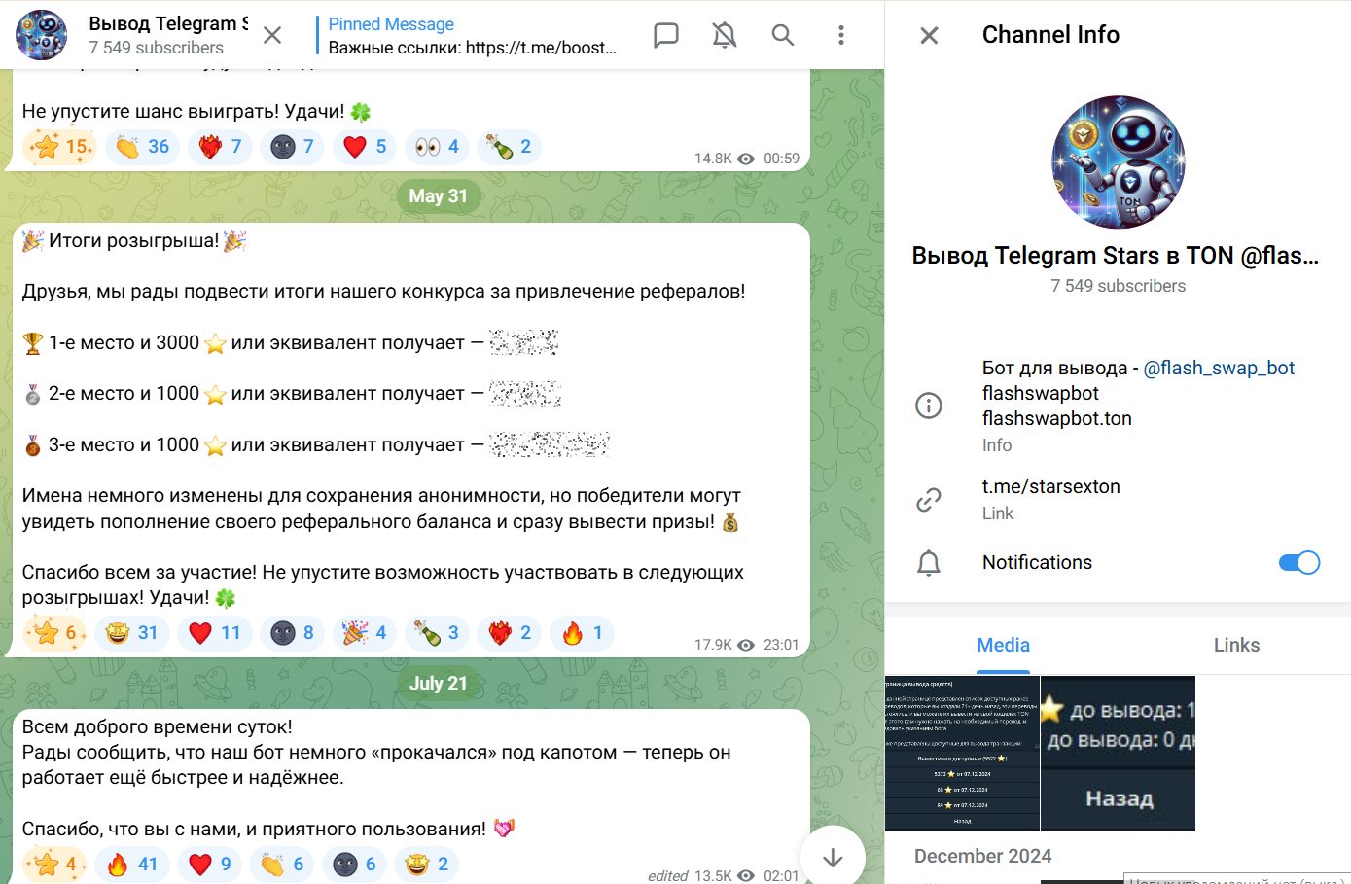Click the Notifications bell icon
The width and height of the screenshot is (1351, 884).
point(929,563)
